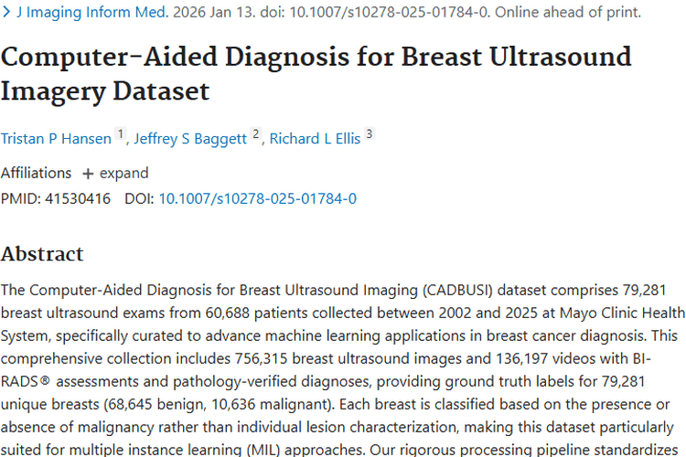Click the DOI label before the link
This screenshot has height=457, width=686.
tap(140, 198)
